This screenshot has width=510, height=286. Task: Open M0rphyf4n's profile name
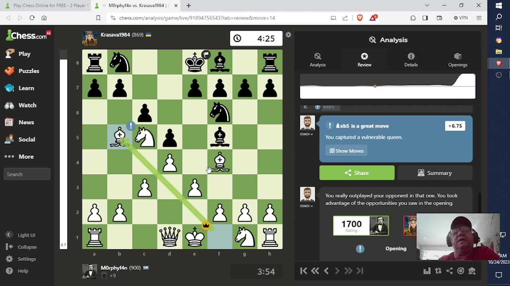tap(115, 268)
